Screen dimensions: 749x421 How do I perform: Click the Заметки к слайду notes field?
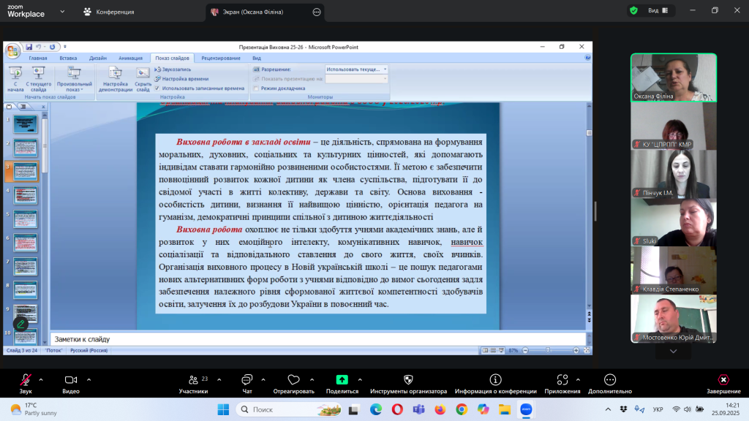click(x=315, y=339)
